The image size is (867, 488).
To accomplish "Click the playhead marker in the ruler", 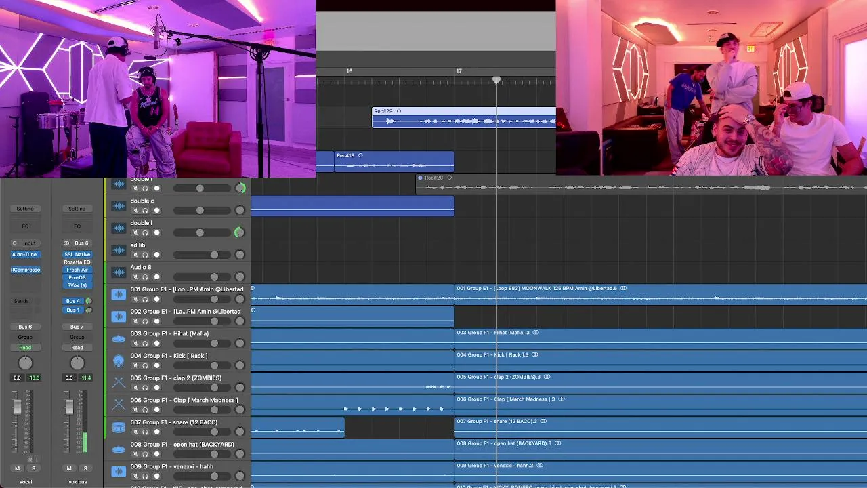I will coord(496,80).
